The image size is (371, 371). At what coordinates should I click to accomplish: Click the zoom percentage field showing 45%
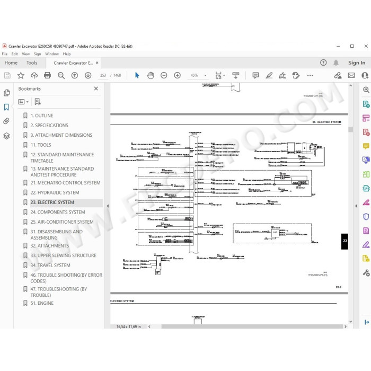(194, 75)
